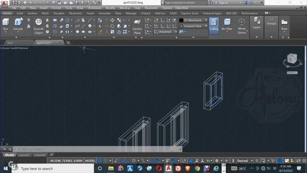This screenshot has width=307, height=173.
Task: Toggle grid display in status bar
Action: pos(100,161)
